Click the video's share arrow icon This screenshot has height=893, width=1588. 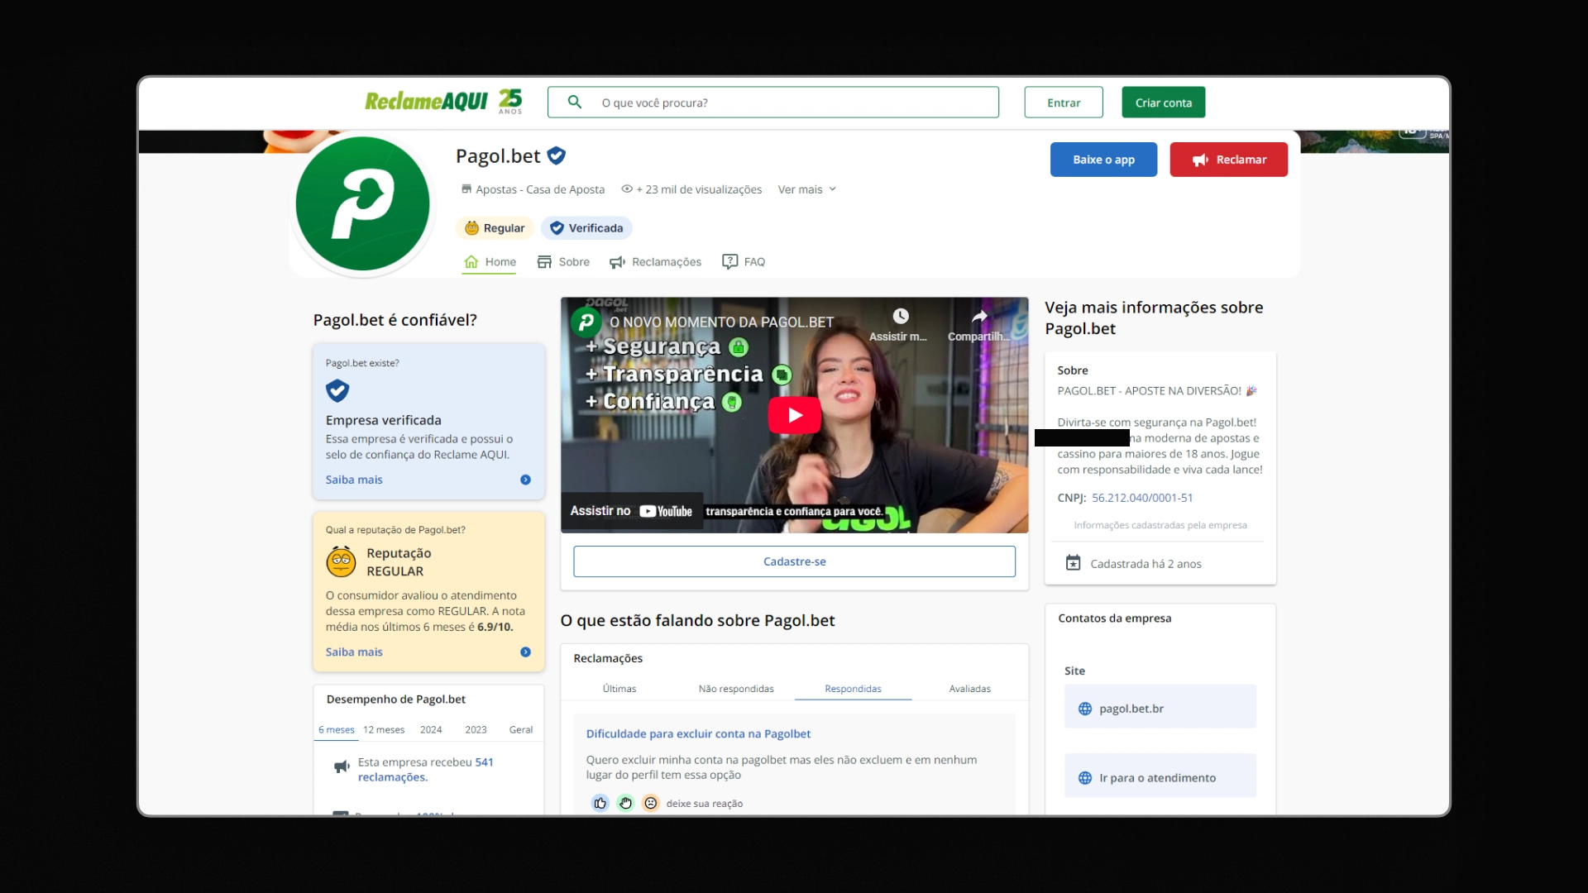(979, 317)
